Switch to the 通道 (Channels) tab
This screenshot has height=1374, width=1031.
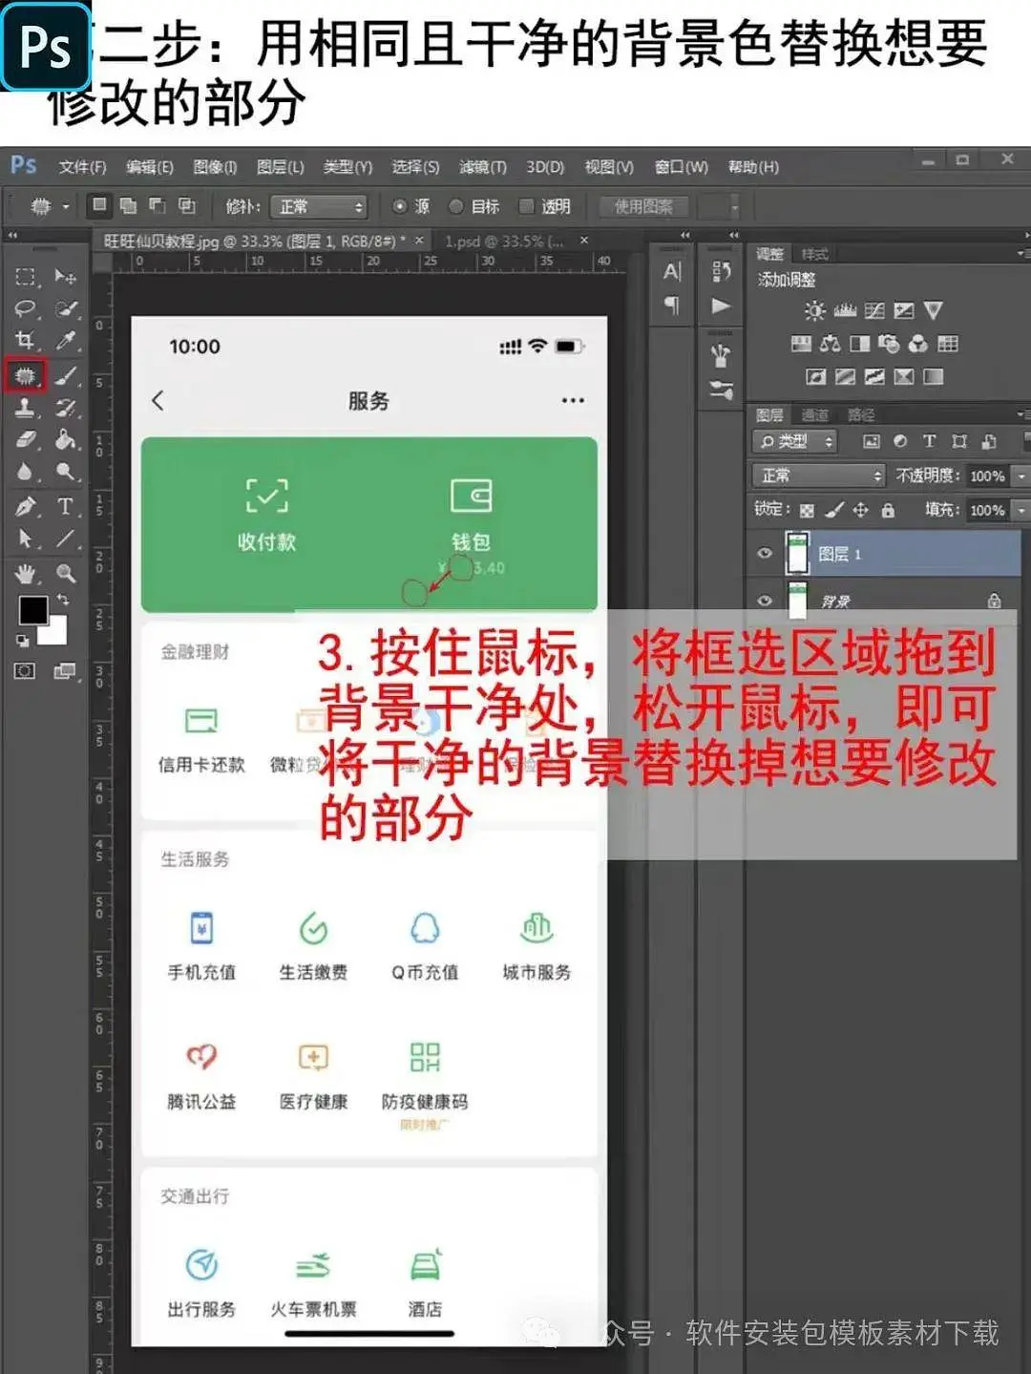[814, 414]
